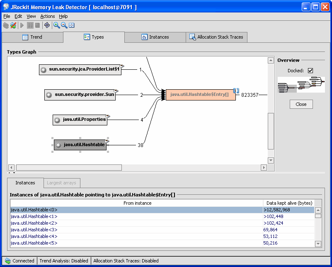Click the 38 edge count label

point(141,145)
